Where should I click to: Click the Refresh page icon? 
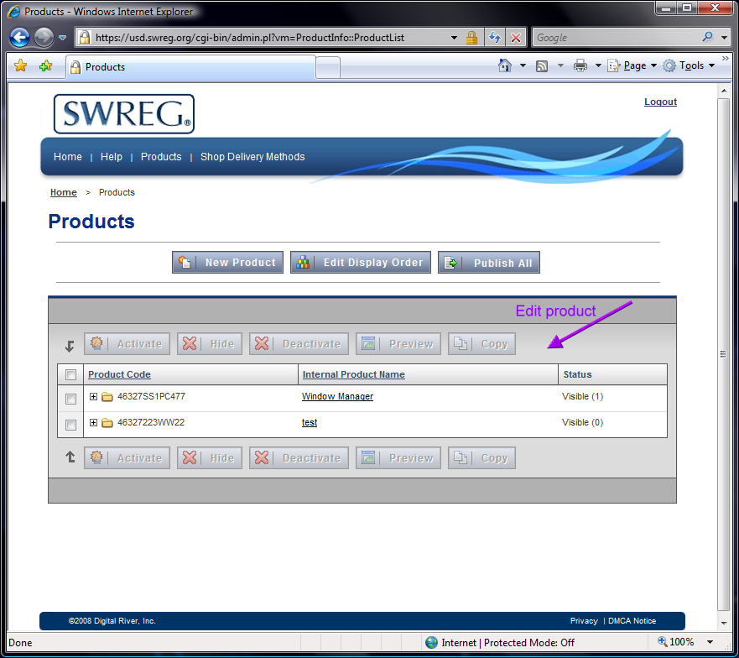pos(495,37)
